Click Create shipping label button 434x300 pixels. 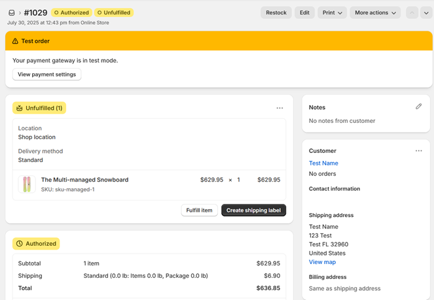(x=253, y=210)
